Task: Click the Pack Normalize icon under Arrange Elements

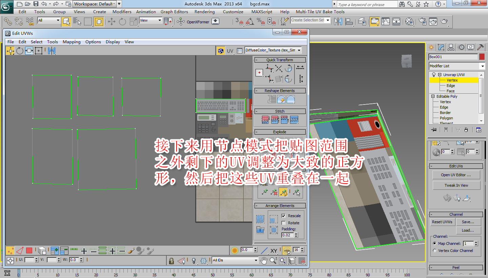Action: coord(260,219)
